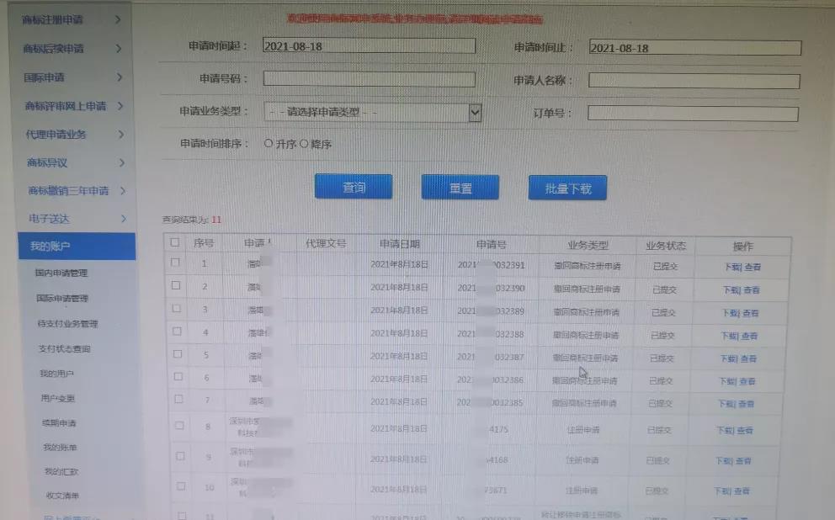Image resolution: width=835 pixels, height=520 pixels.
Task: Focus the 申请人名称 text field
Action: click(693, 81)
